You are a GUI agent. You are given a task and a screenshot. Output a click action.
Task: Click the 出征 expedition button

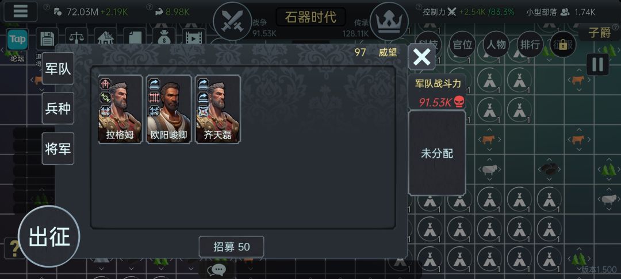(x=49, y=237)
